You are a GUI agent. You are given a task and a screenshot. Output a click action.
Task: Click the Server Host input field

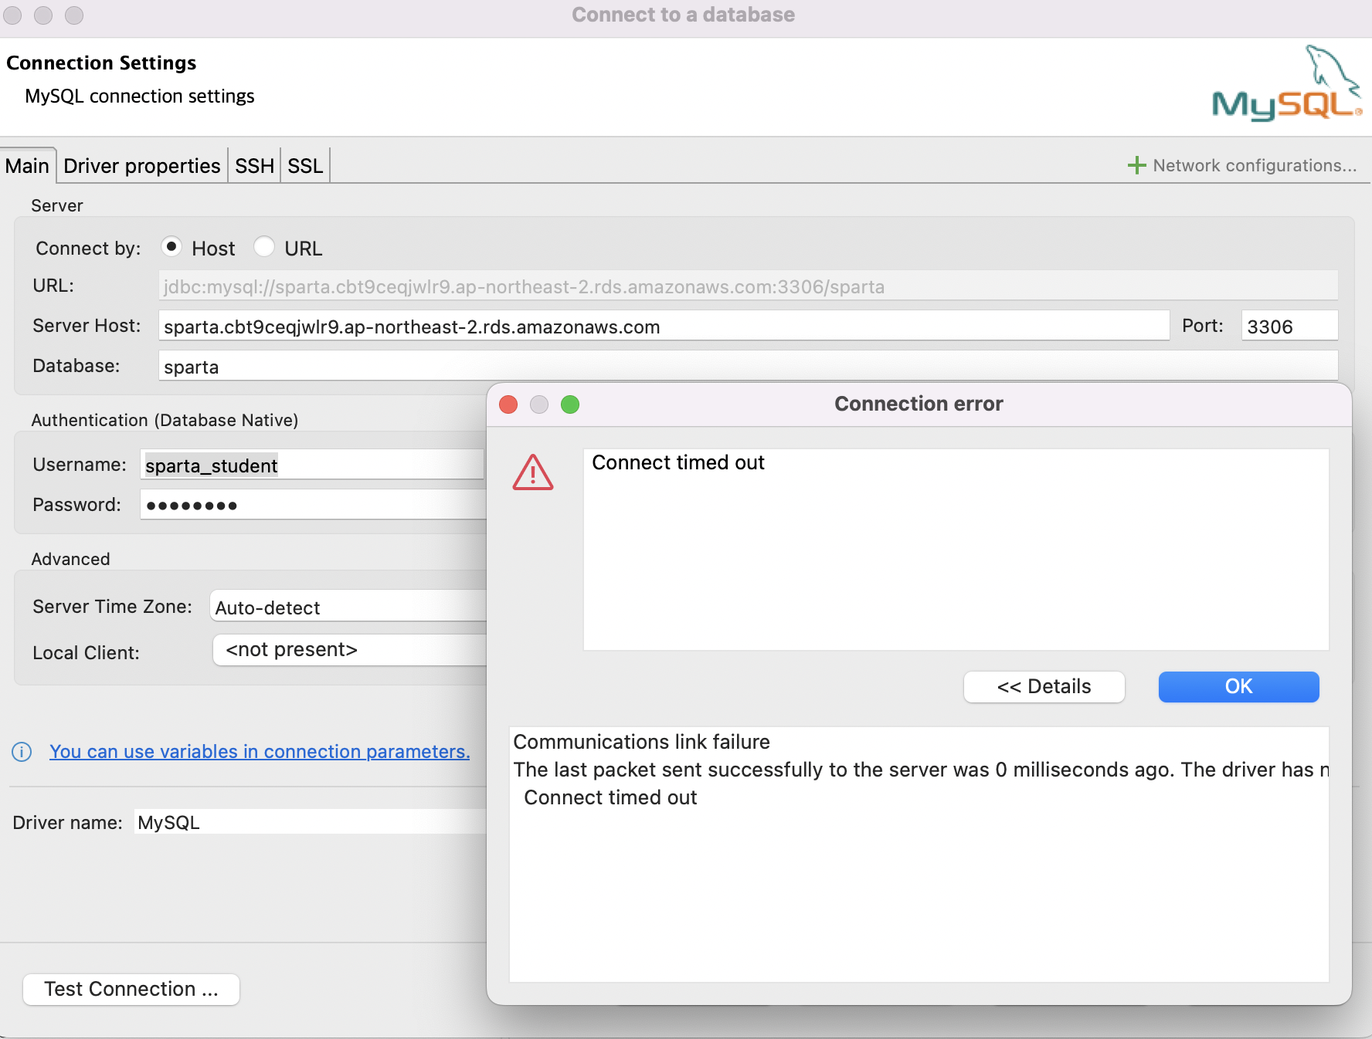pyautogui.click(x=664, y=326)
